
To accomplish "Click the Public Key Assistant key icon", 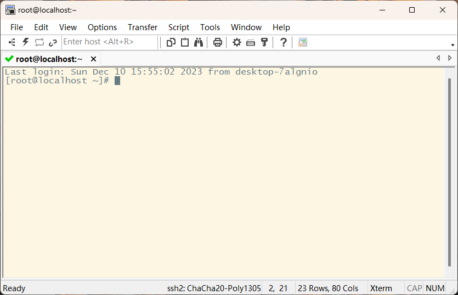I will tap(264, 42).
